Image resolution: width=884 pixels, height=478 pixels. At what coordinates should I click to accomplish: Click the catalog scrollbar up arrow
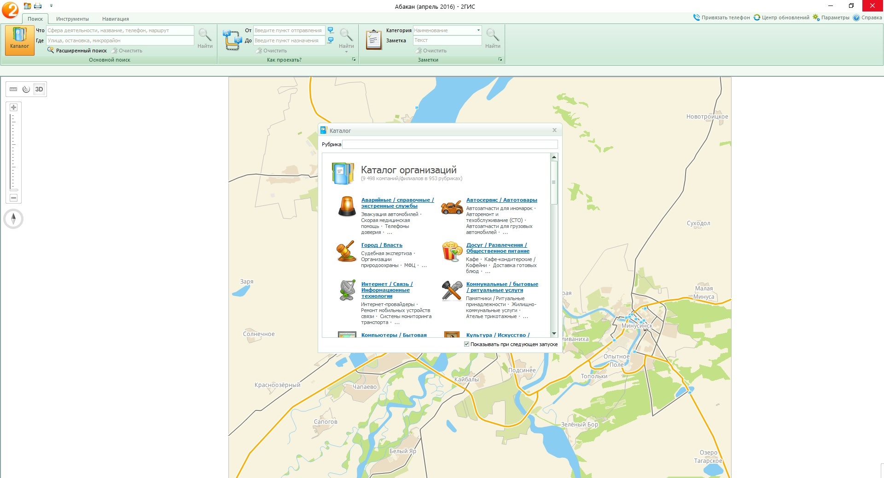554,157
